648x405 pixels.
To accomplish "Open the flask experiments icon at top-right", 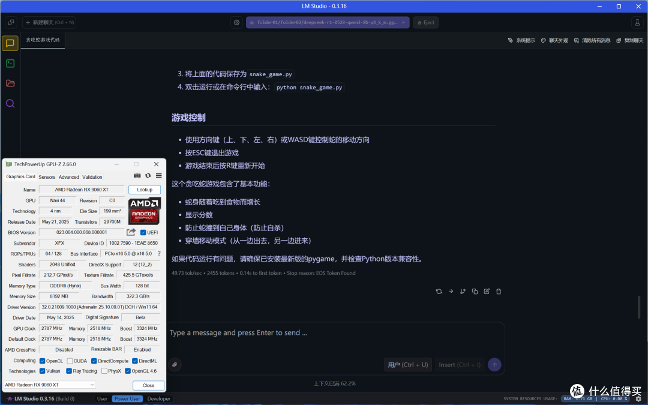I will point(637,22).
